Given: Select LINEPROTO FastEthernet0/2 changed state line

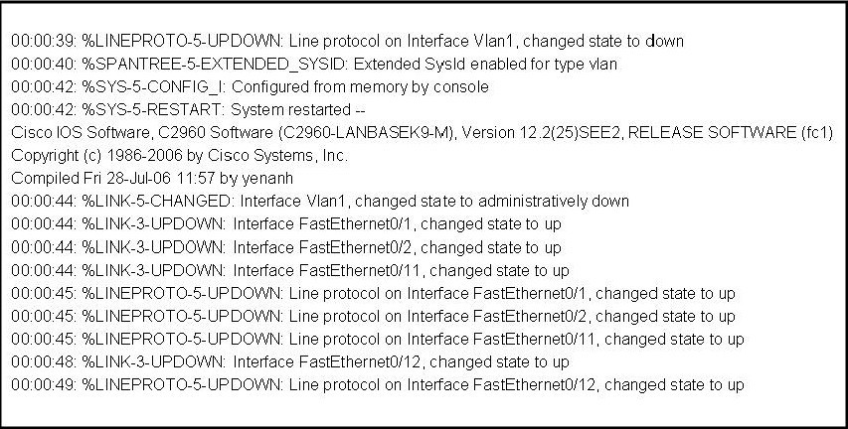Looking at the screenshot, I should pos(373,316).
